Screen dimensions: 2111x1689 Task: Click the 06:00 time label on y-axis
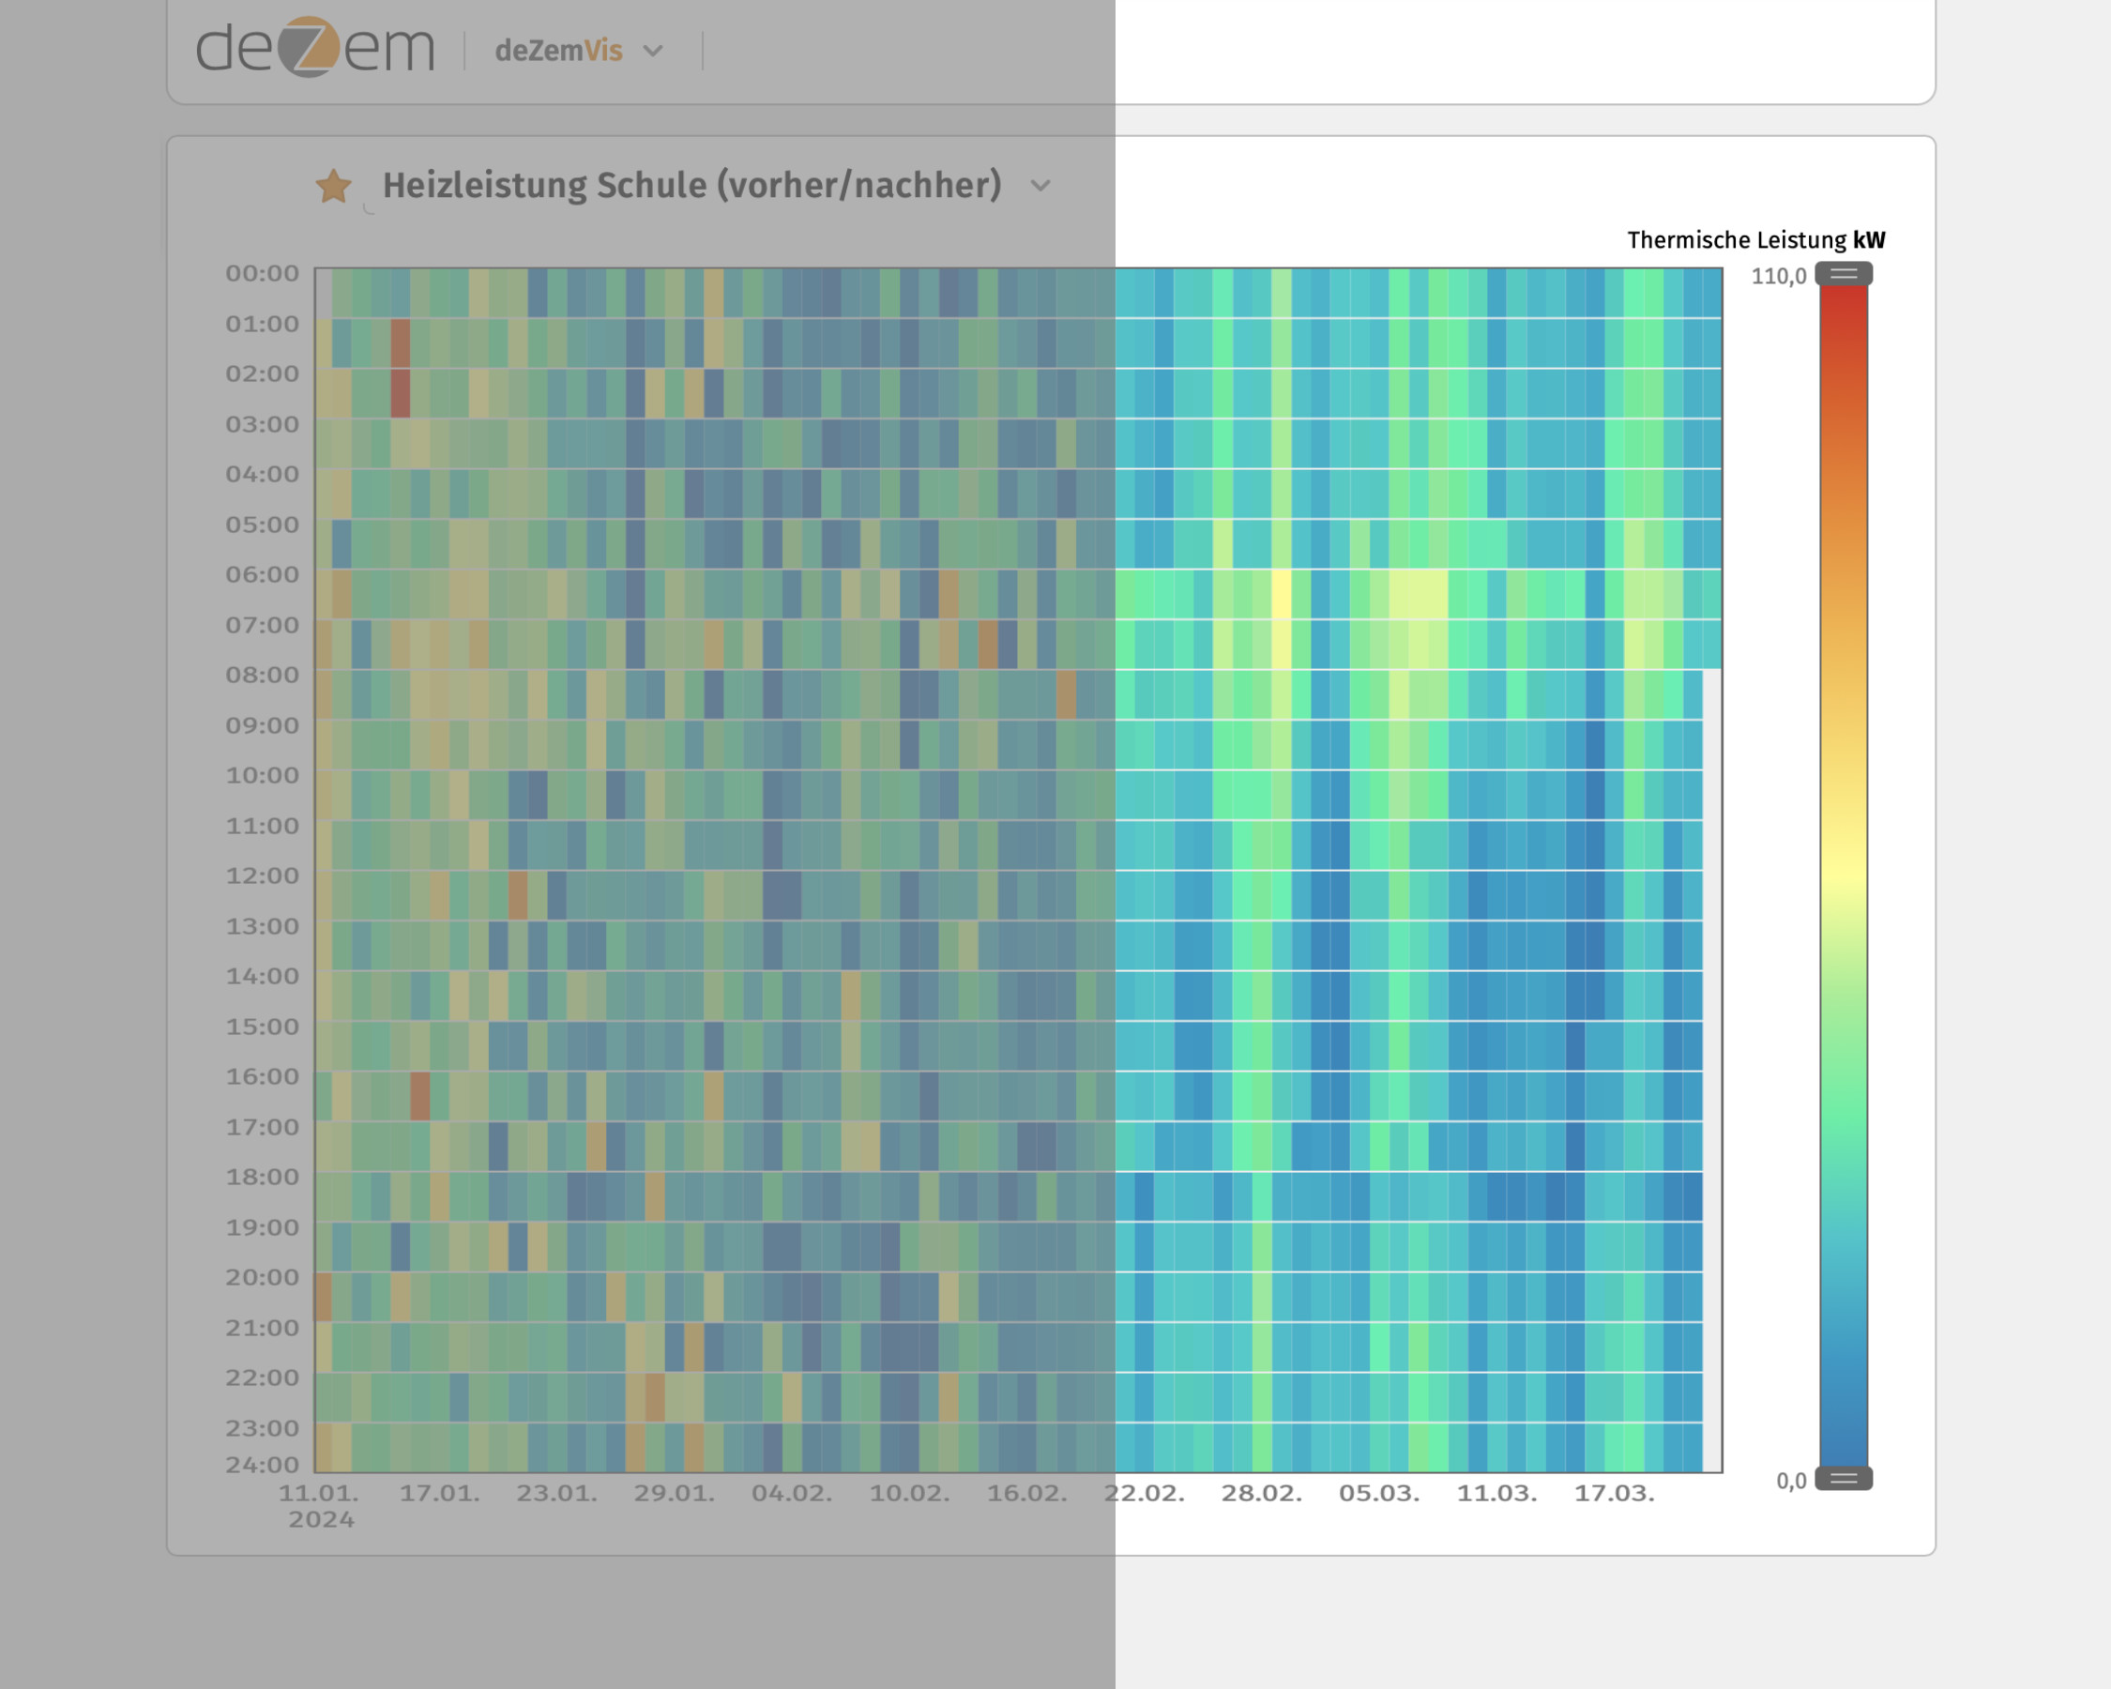pos(262,573)
